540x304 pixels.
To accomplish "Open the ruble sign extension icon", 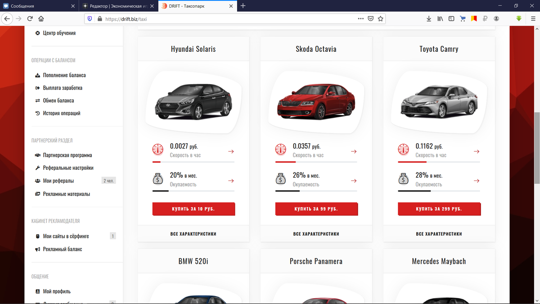I will pyautogui.click(x=485, y=19).
